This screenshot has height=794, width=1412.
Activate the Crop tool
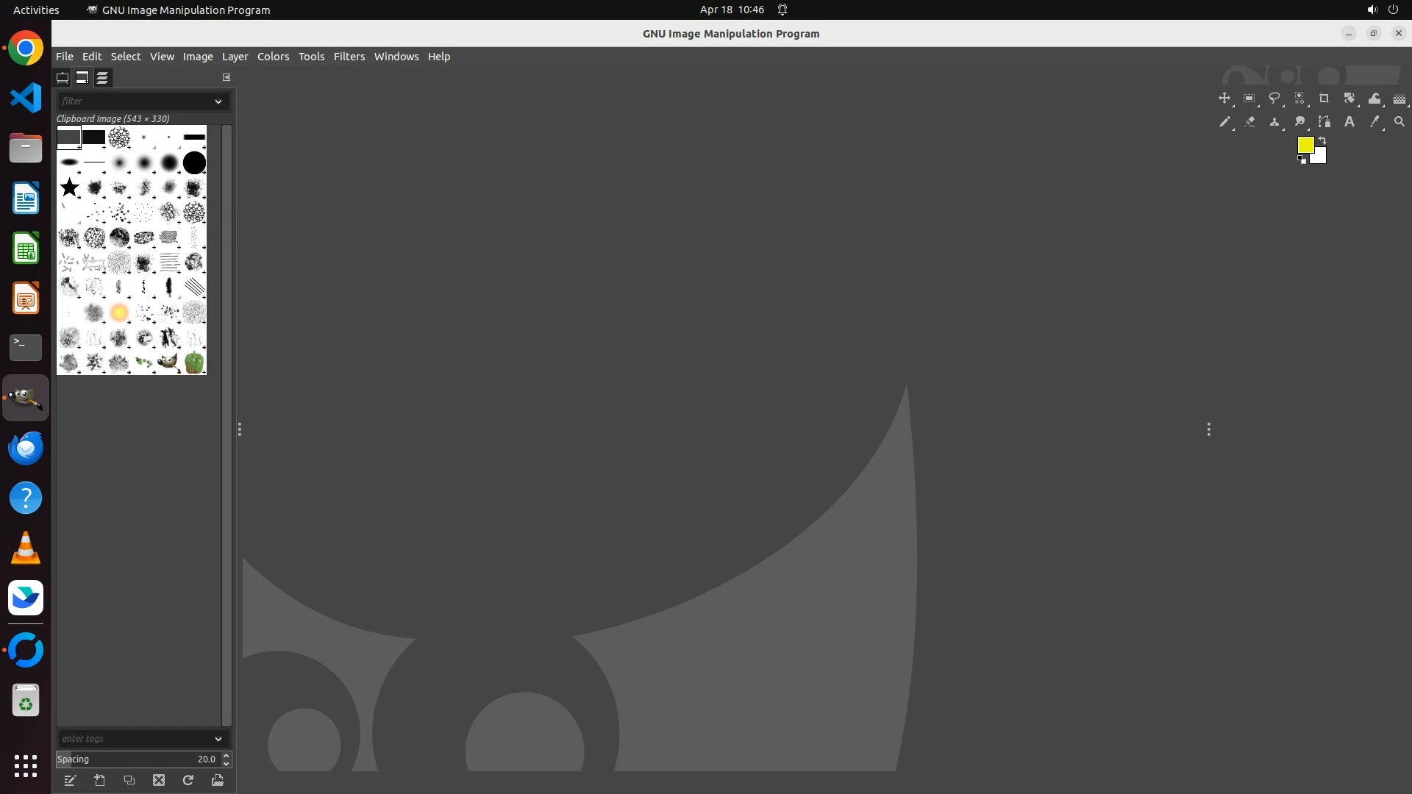point(1324,99)
